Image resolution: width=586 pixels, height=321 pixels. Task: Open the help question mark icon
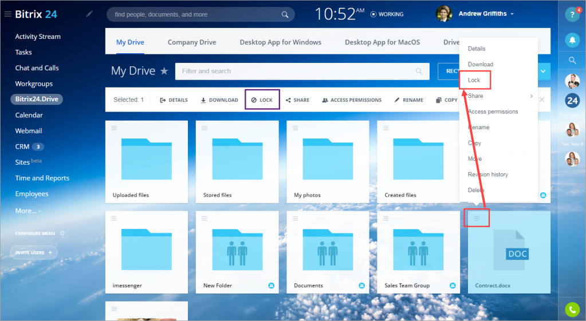pos(572,14)
